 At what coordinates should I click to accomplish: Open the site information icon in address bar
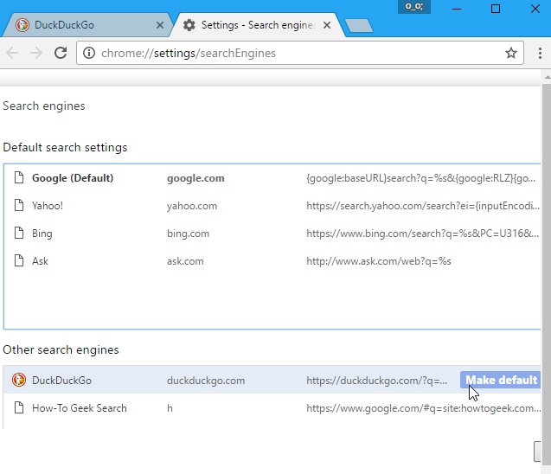[x=89, y=53]
